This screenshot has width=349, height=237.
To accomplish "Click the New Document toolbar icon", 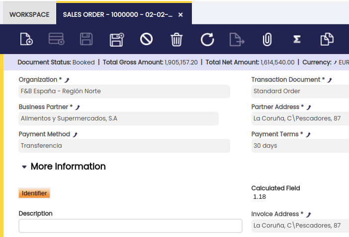I will 26,39.
